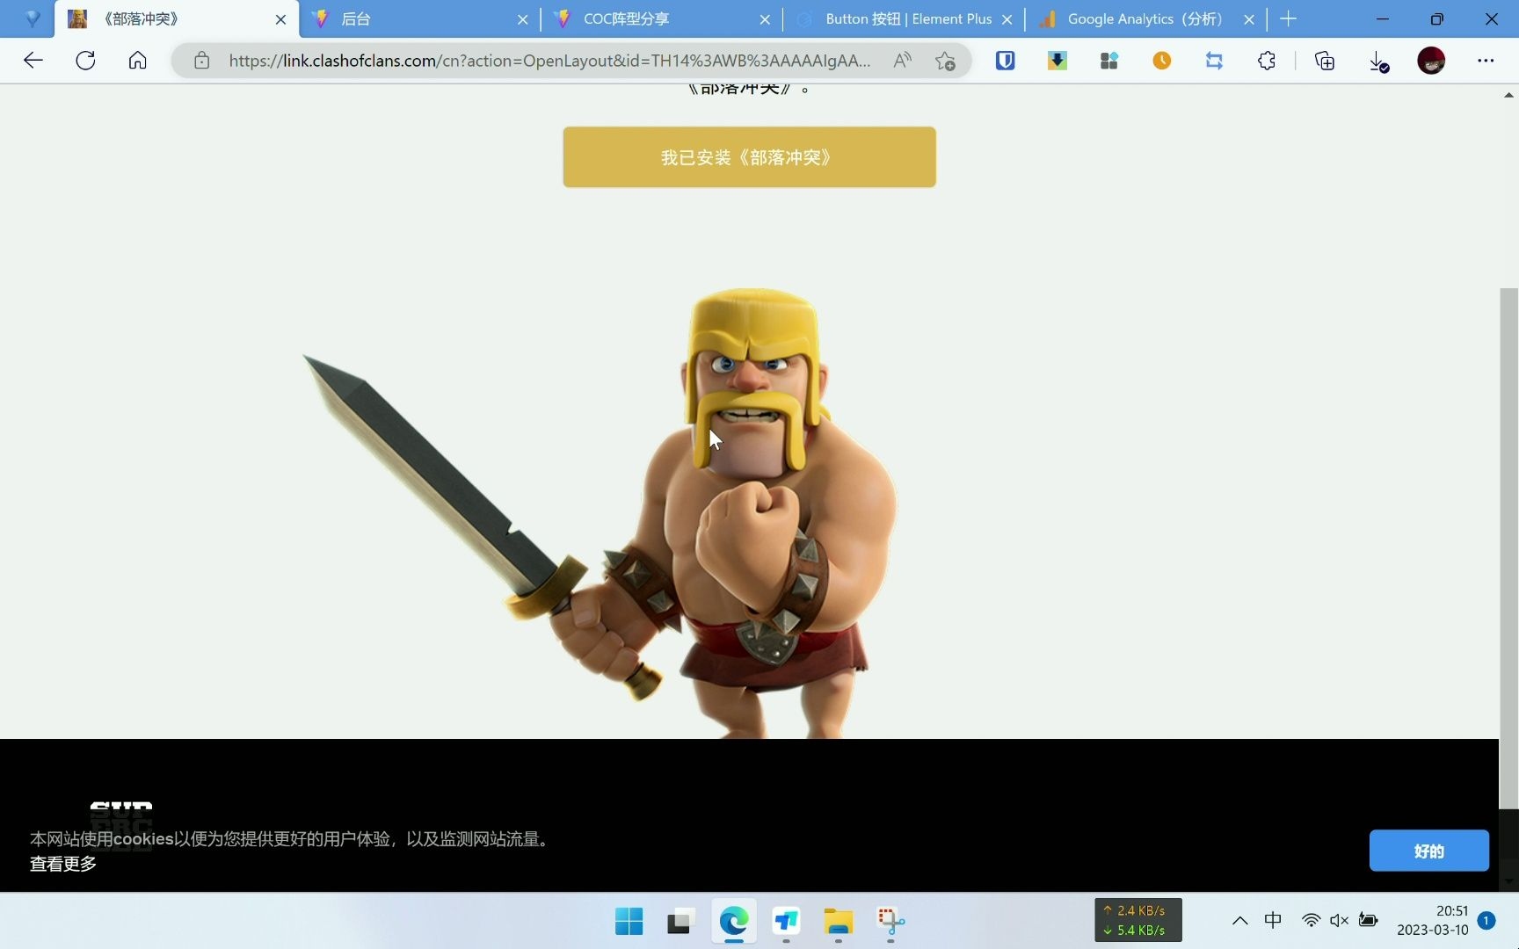This screenshot has width=1519, height=949.
Task: View site information lock icon
Action: (202, 61)
